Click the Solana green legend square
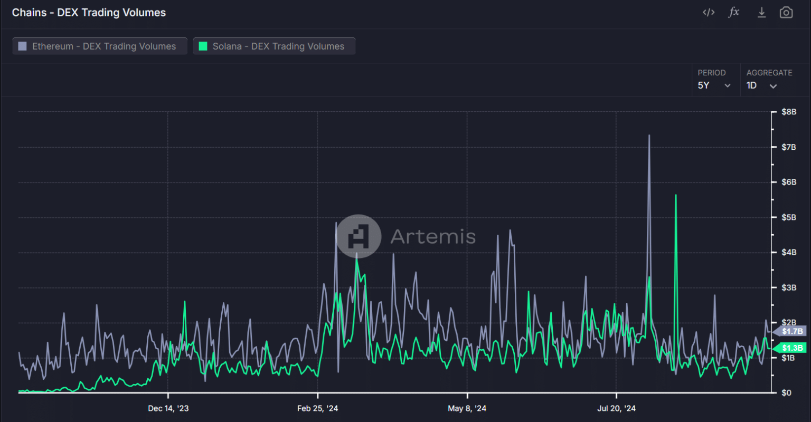811x422 pixels. coord(203,46)
